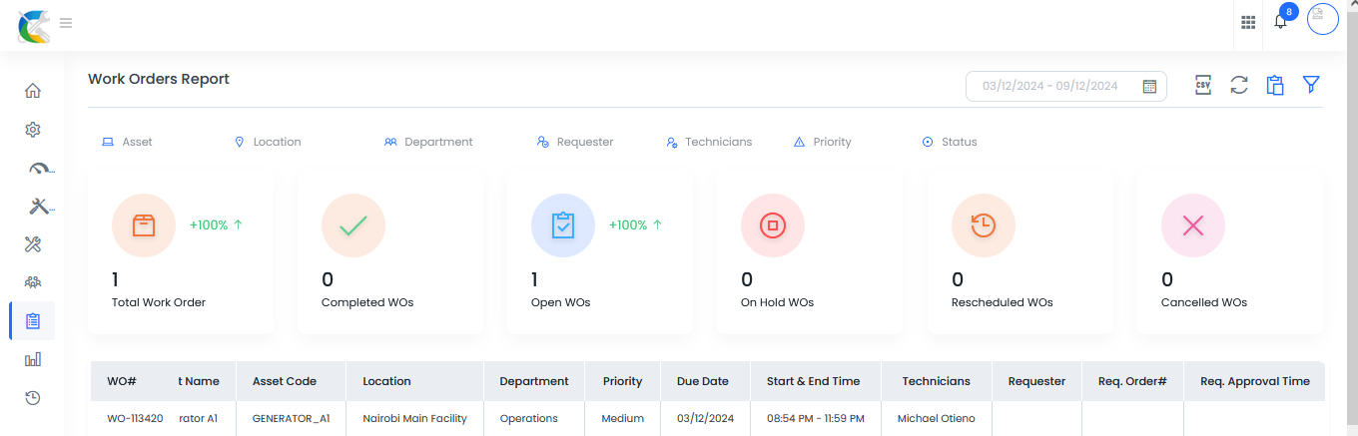Click the Operations department cell
The width and height of the screenshot is (1358, 436).
(x=529, y=418)
